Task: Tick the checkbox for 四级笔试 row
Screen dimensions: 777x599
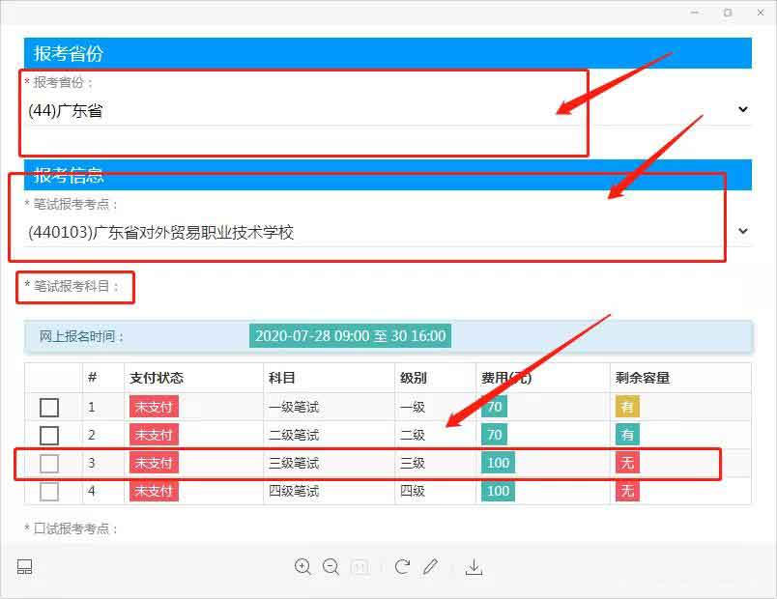Action: point(49,492)
